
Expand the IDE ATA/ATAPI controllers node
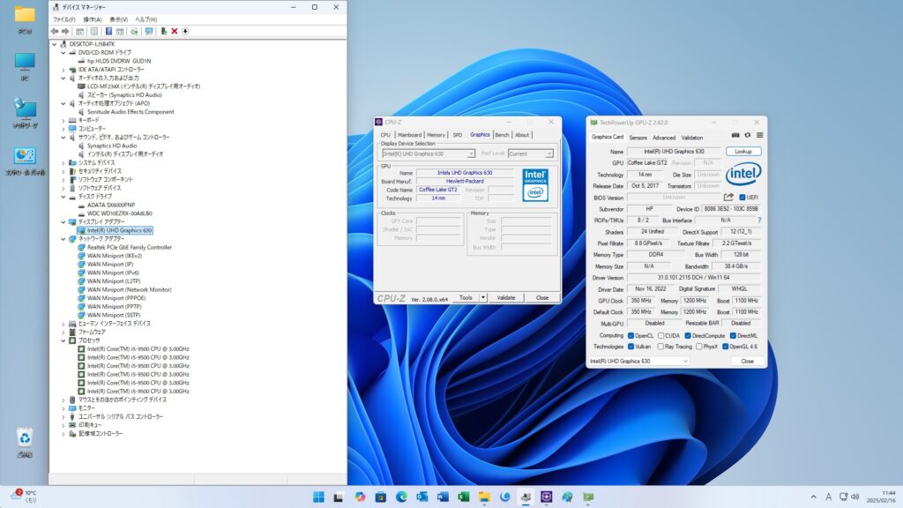63,69
